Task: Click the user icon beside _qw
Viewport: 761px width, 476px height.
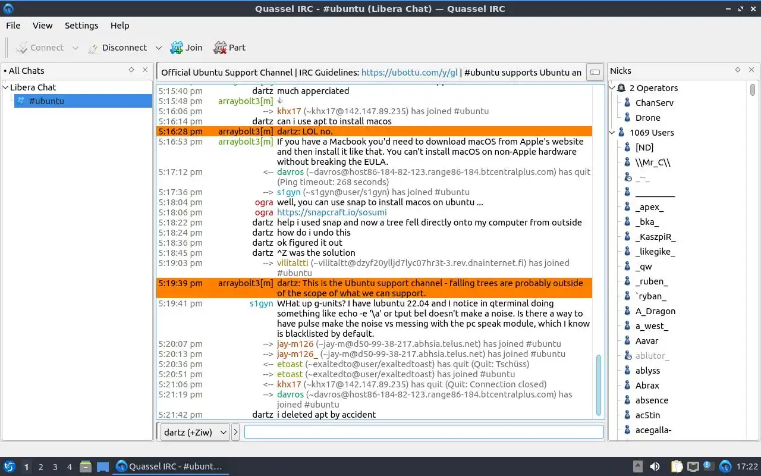Action: click(627, 267)
